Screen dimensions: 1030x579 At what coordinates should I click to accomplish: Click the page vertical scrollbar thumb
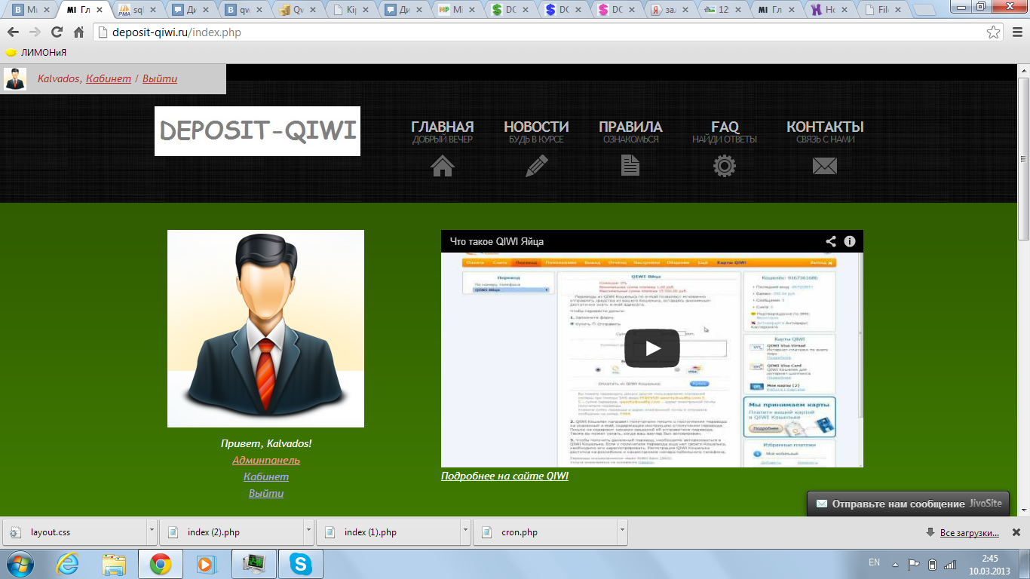1024,158
